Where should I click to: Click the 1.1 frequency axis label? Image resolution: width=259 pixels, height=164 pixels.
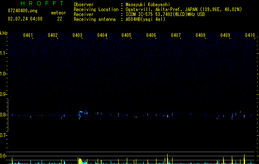click(3, 53)
